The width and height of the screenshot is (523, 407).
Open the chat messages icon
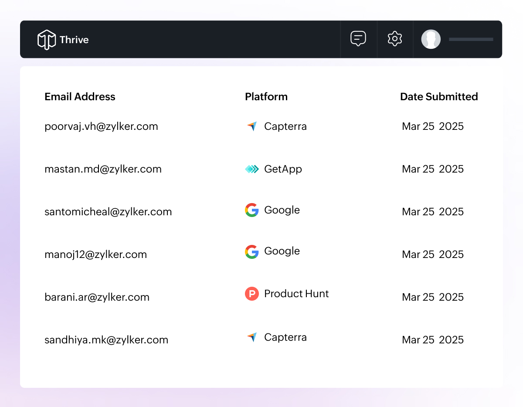pyautogui.click(x=358, y=39)
